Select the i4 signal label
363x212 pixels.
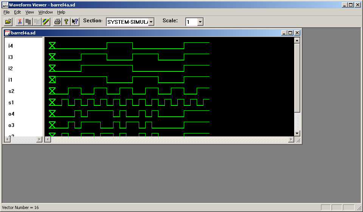click(x=11, y=46)
